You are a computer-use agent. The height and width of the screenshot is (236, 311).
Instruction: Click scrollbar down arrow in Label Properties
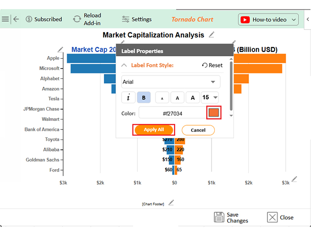231,116
